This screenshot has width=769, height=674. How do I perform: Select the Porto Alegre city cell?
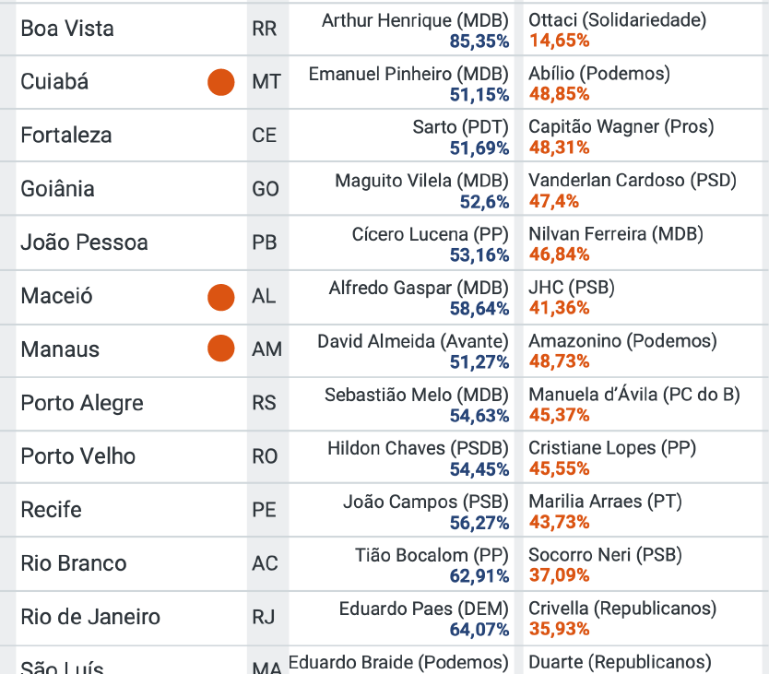pos(82,403)
